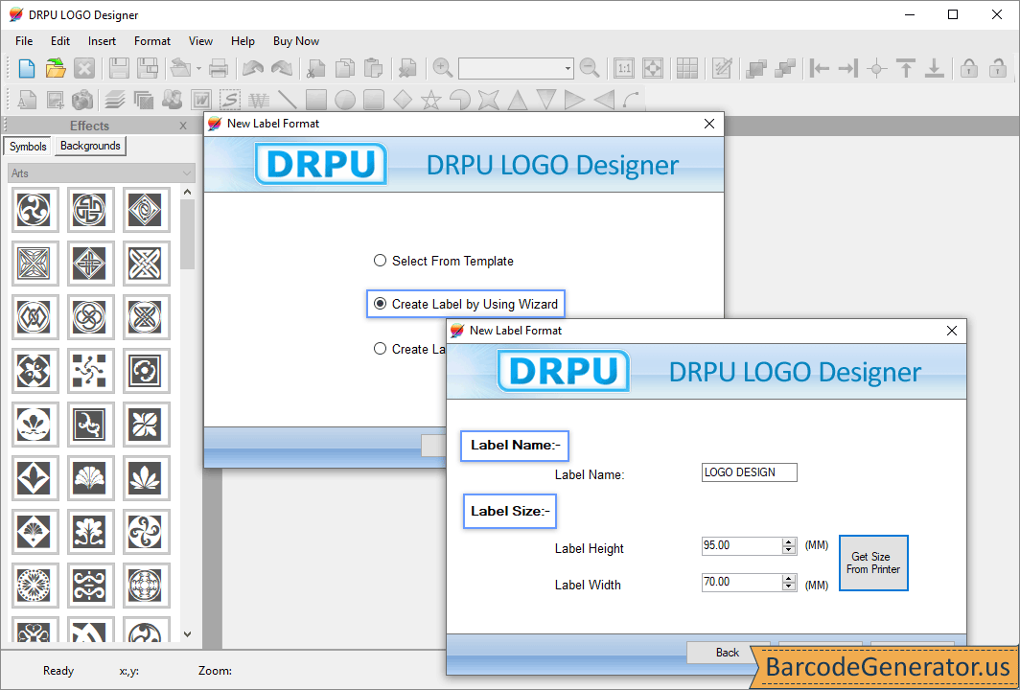
Task: Select the diamond shape tool
Action: tap(403, 100)
